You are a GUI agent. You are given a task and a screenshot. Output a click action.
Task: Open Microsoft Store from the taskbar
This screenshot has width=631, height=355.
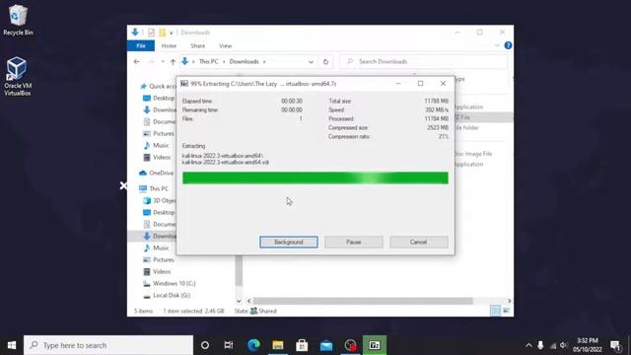pyautogui.click(x=302, y=345)
